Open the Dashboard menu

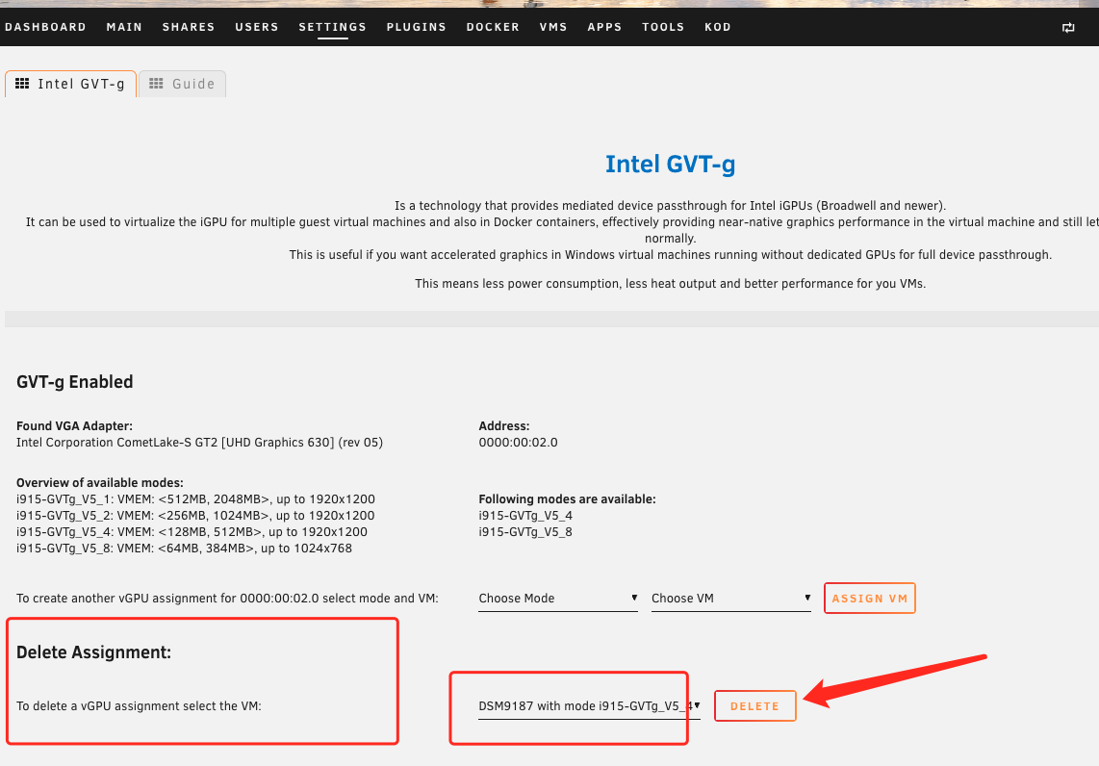click(45, 27)
